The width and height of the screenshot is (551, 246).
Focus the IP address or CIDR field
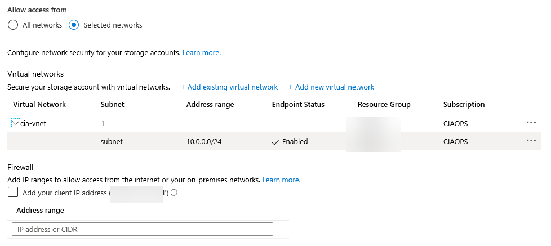142,229
